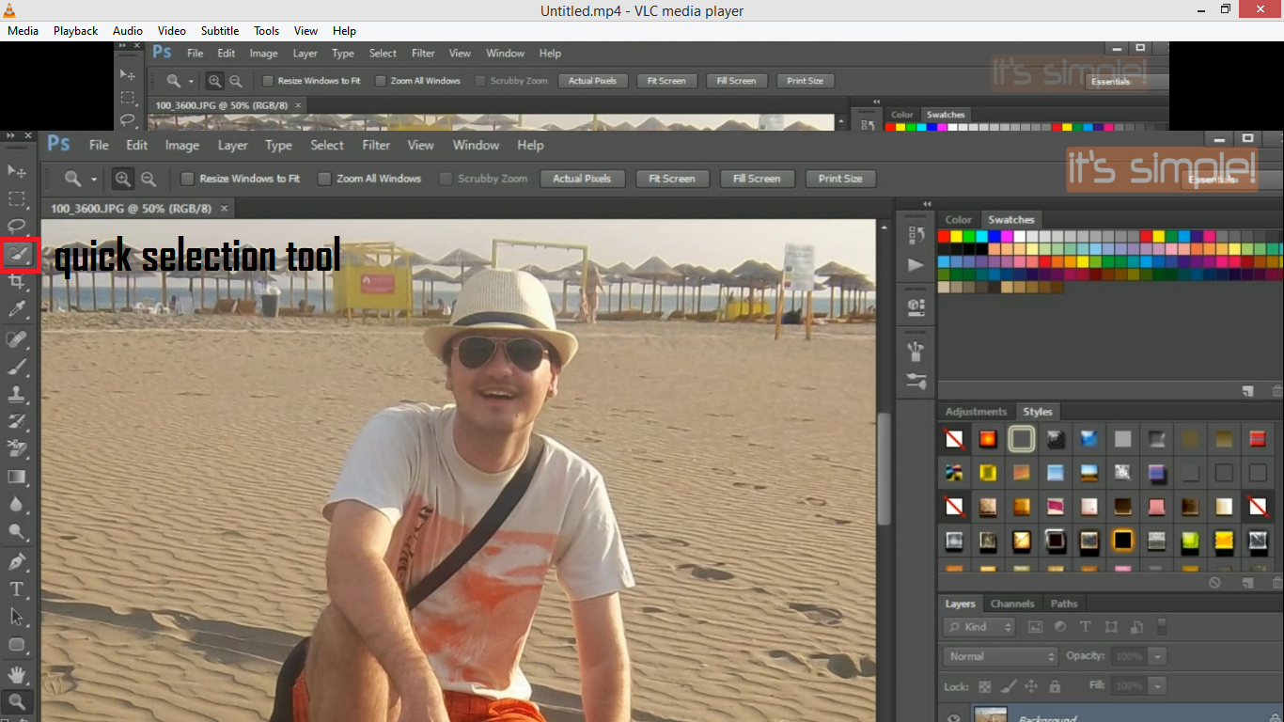Toggle Lock all padlock in Layers panel
The image size is (1284, 722).
[x=1055, y=686]
